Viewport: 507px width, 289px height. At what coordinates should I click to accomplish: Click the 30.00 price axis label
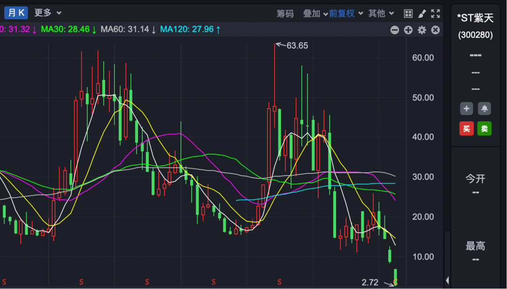pos(423,177)
